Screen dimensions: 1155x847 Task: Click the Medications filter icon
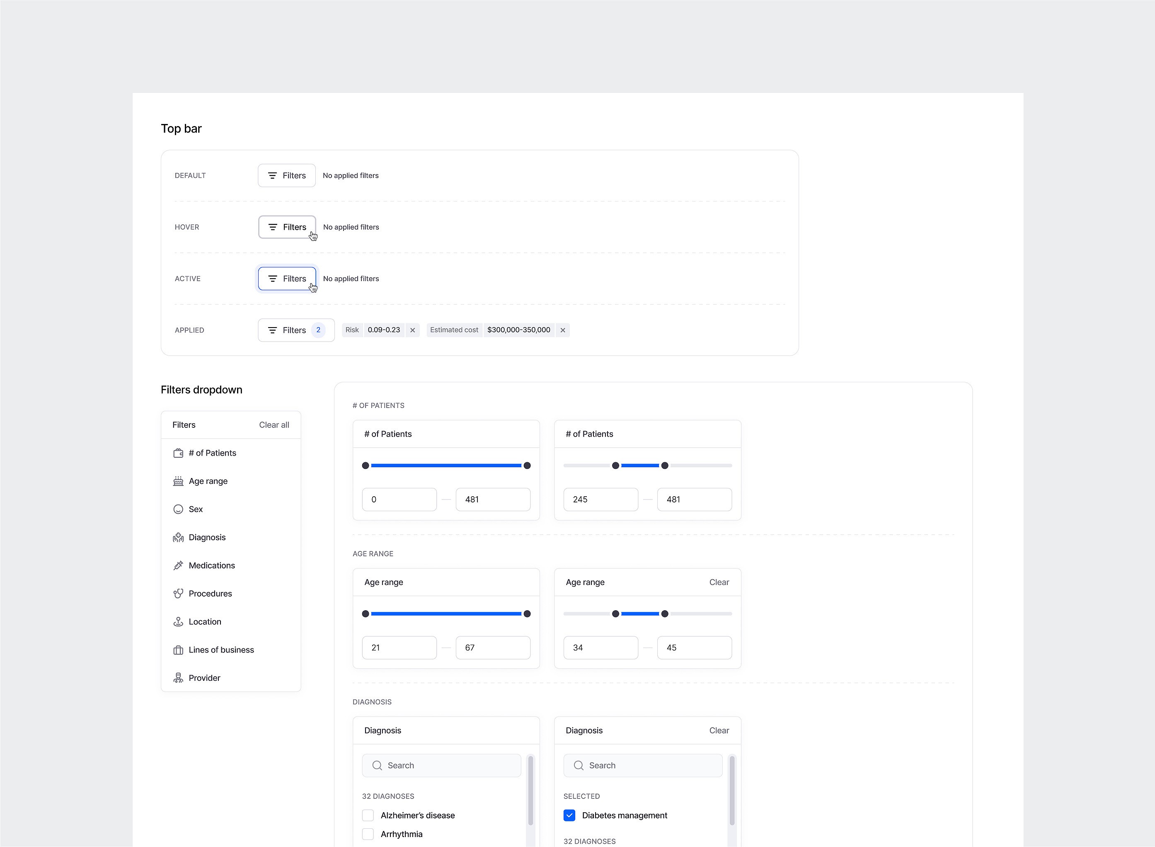pos(179,565)
